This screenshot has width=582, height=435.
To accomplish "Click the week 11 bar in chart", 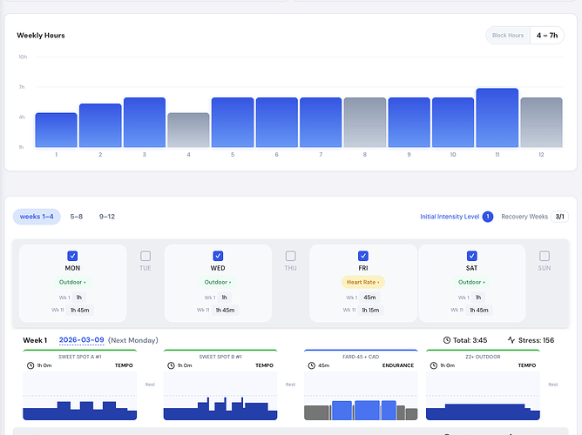I will coord(497,118).
